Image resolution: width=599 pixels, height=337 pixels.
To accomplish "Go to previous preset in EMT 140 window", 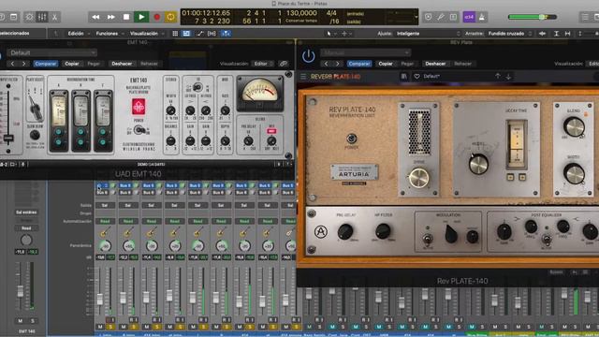I will [12, 64].
